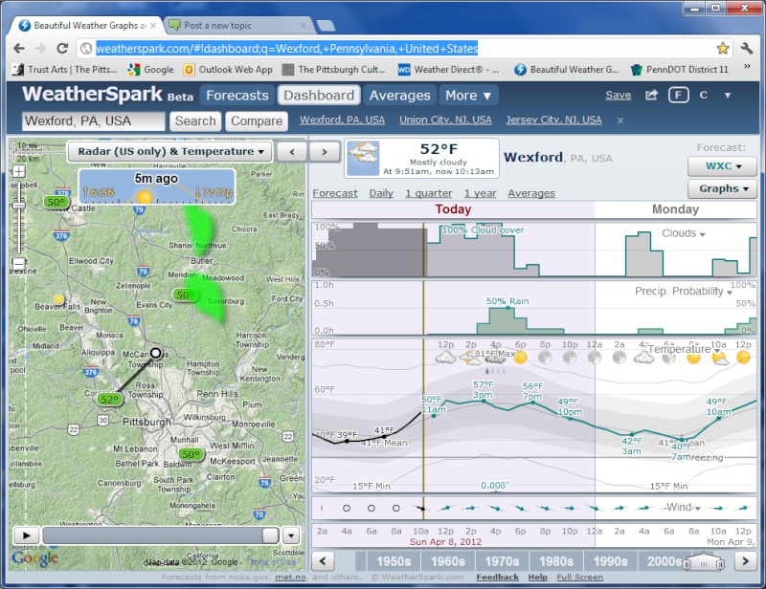Bookmark this page with the star icon
766x589 pixels.
(723, 48)
